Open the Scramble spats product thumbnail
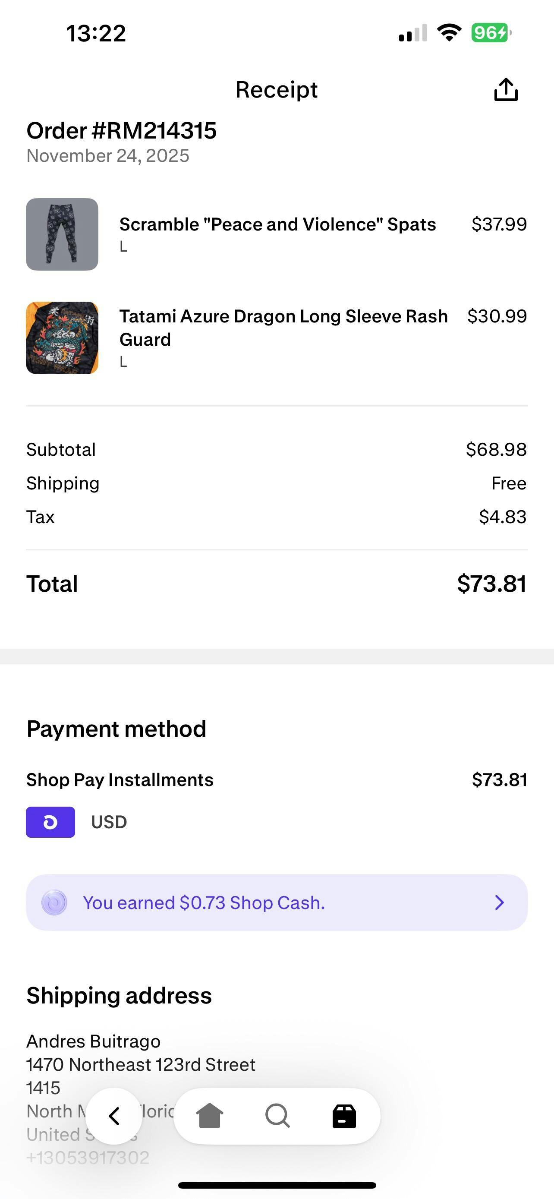554x1199 pixels. [x=62, y=234]
